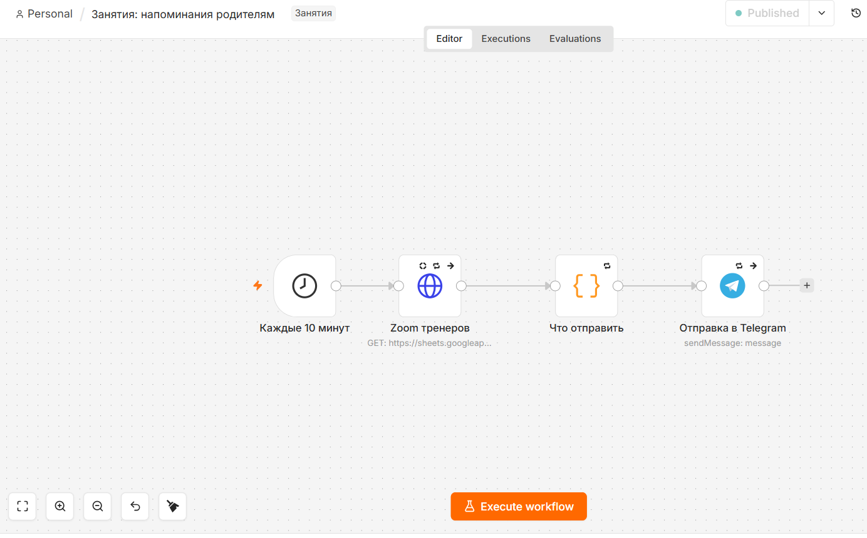
Task: Click subtitle GET: https://sheets.googleap...
Action: 430,343
